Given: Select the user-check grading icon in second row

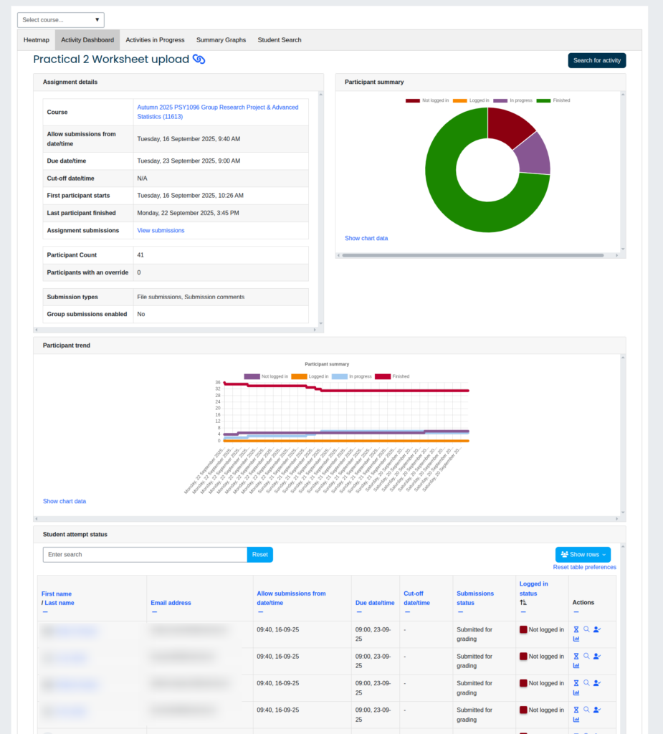Looking at the screenshot, I should click(596, 656).
